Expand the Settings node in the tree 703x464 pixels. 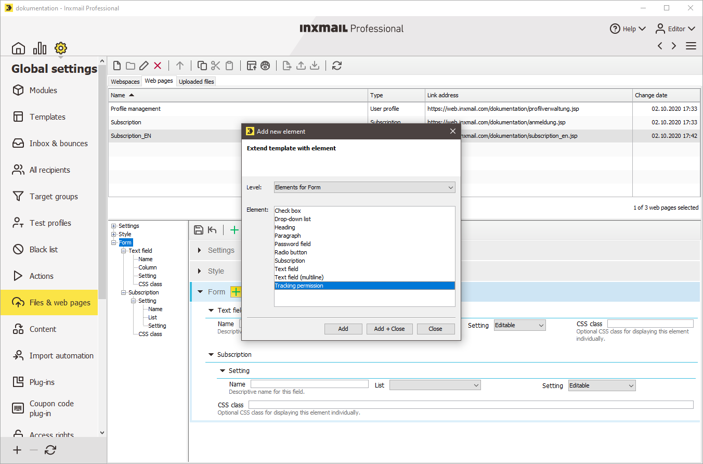click(x=113, y=226)
